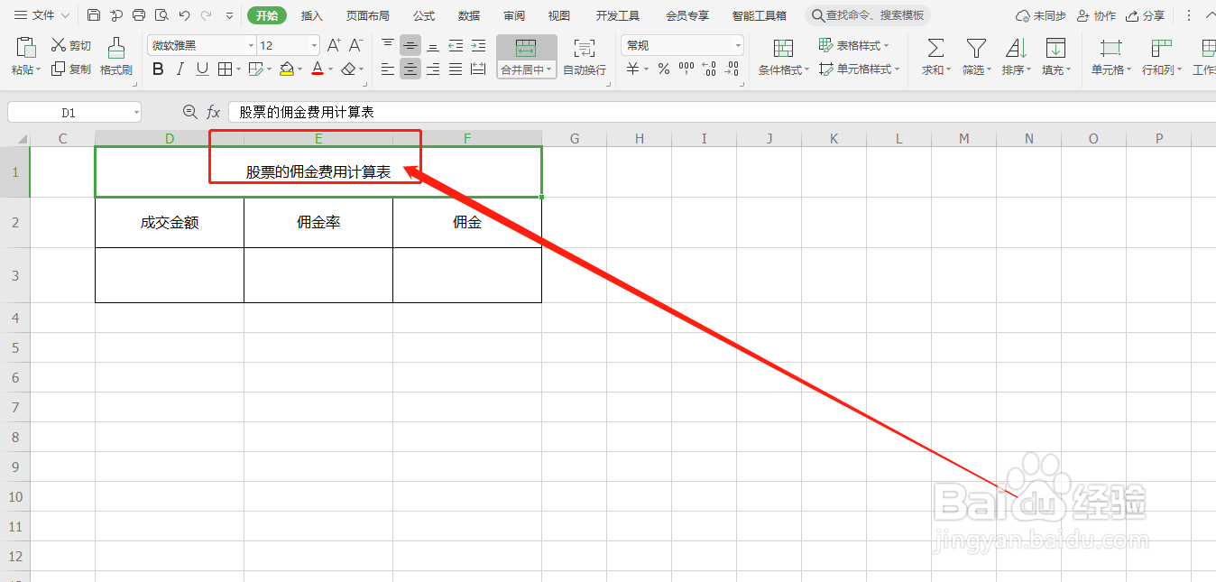Toggle Bold formatting
The height and width of the screenshot is (582, 1216).
click(159, 69)
